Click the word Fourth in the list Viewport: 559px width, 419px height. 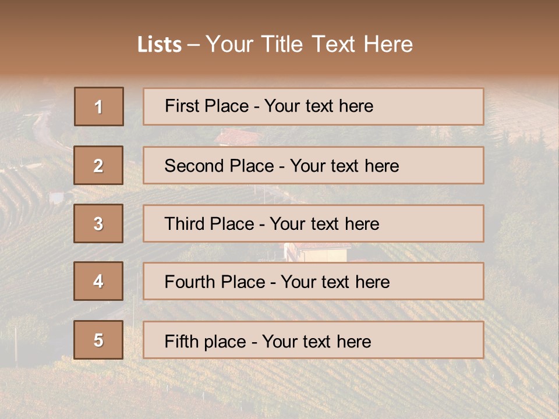pyautogui.click(x=190, y=282)
